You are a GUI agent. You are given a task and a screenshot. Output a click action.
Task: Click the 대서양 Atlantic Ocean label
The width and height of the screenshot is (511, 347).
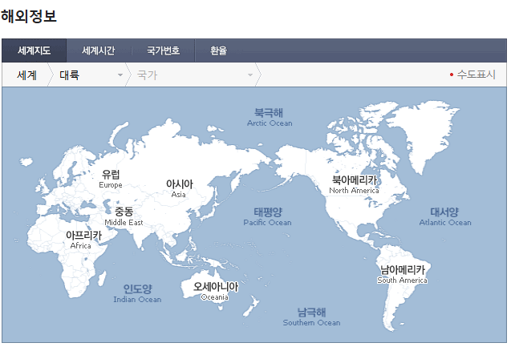tap(445, 217)
